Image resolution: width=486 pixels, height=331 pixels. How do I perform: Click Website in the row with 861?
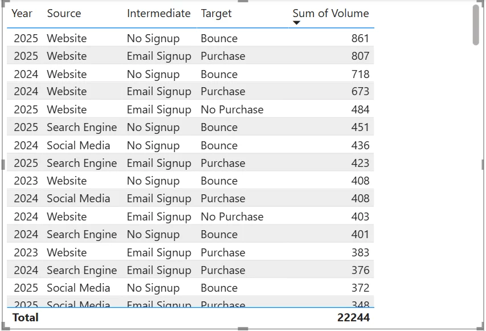click(67, 38)
